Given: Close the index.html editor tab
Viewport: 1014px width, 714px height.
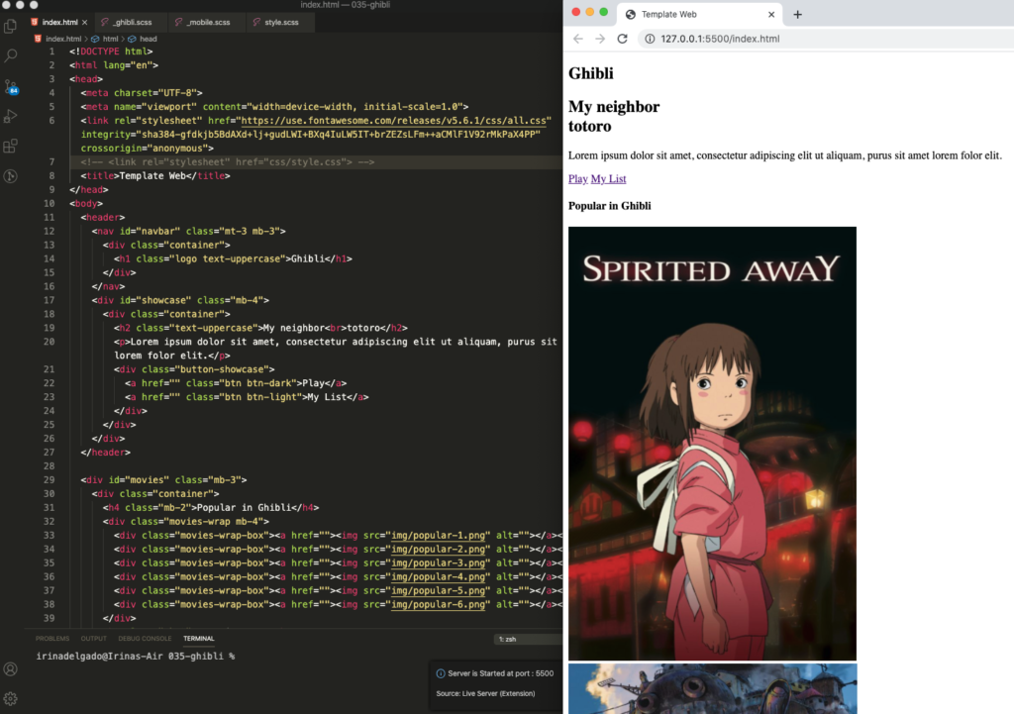Looking at the screenshot, I should tap(85, 22).
